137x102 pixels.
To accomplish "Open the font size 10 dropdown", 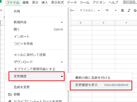I will click(111, 10).
